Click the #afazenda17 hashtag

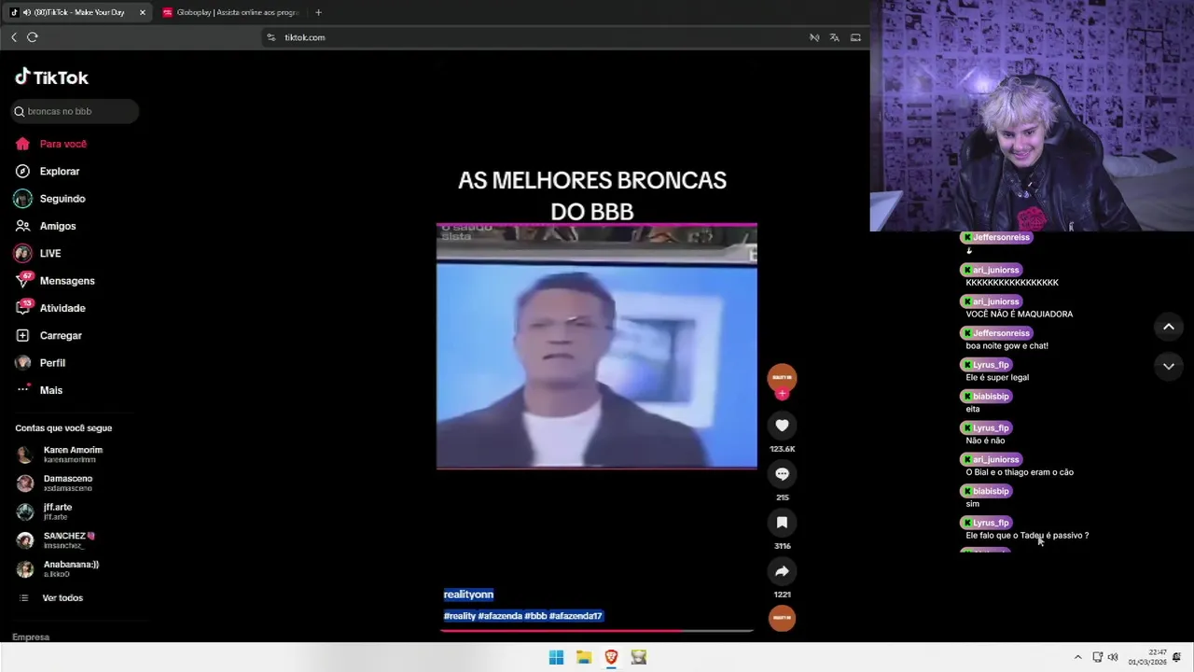pos(576,616)
